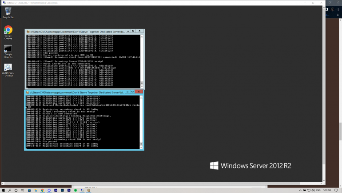Switch to Remote Desktop Connection taskbar icon
Viewport: 342px width, 193px height.
[x=82, y=190]
